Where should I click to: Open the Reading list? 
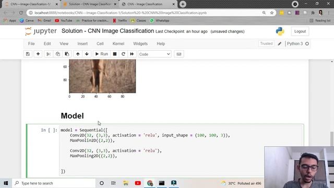click(x=320, y=20)
